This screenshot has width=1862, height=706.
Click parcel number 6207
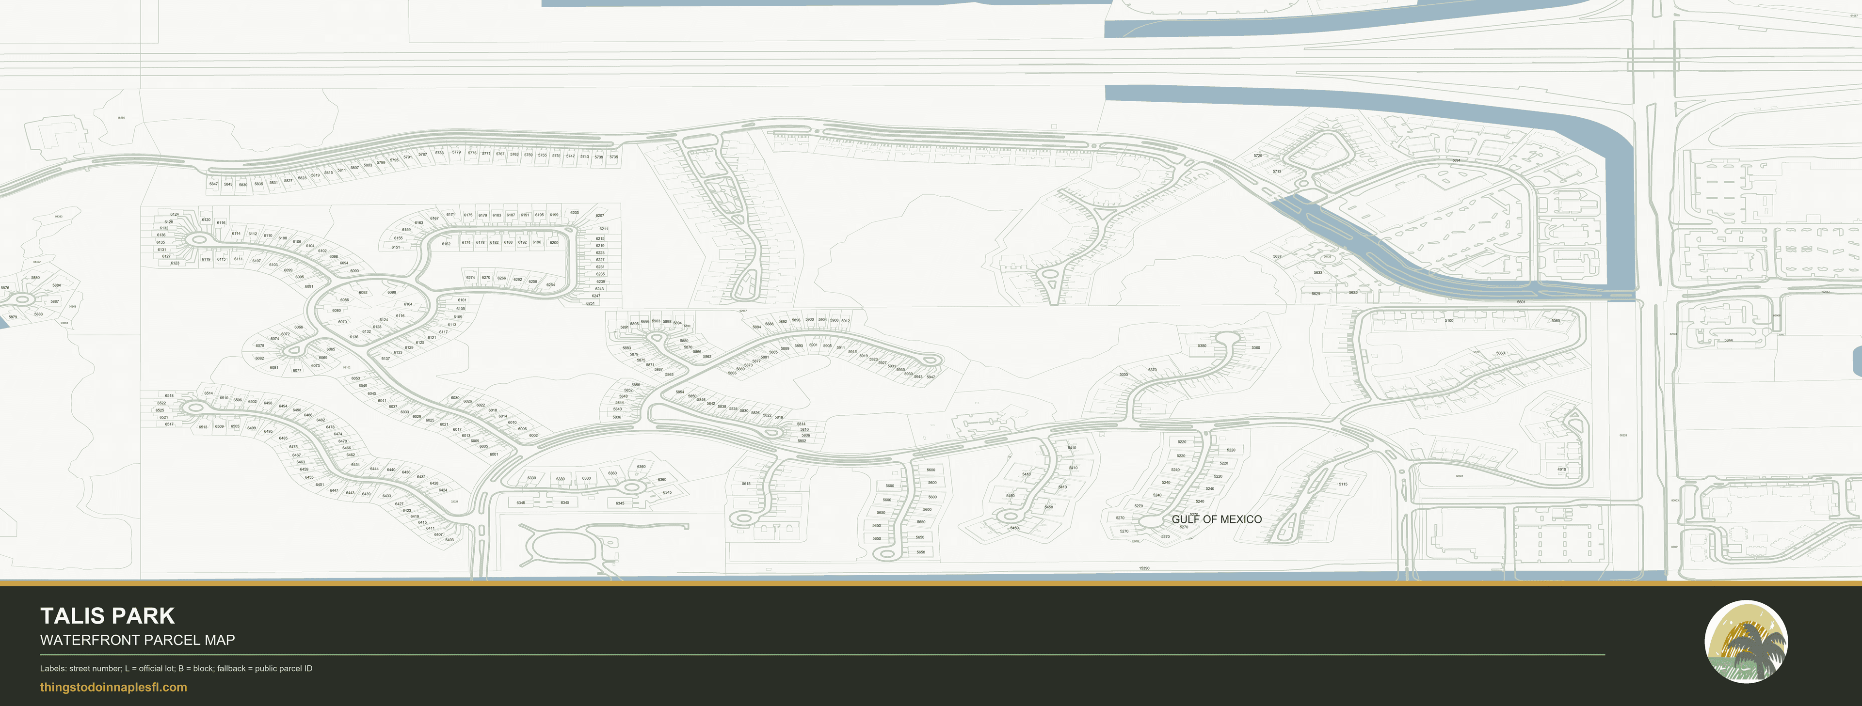(x=600, y=215)
